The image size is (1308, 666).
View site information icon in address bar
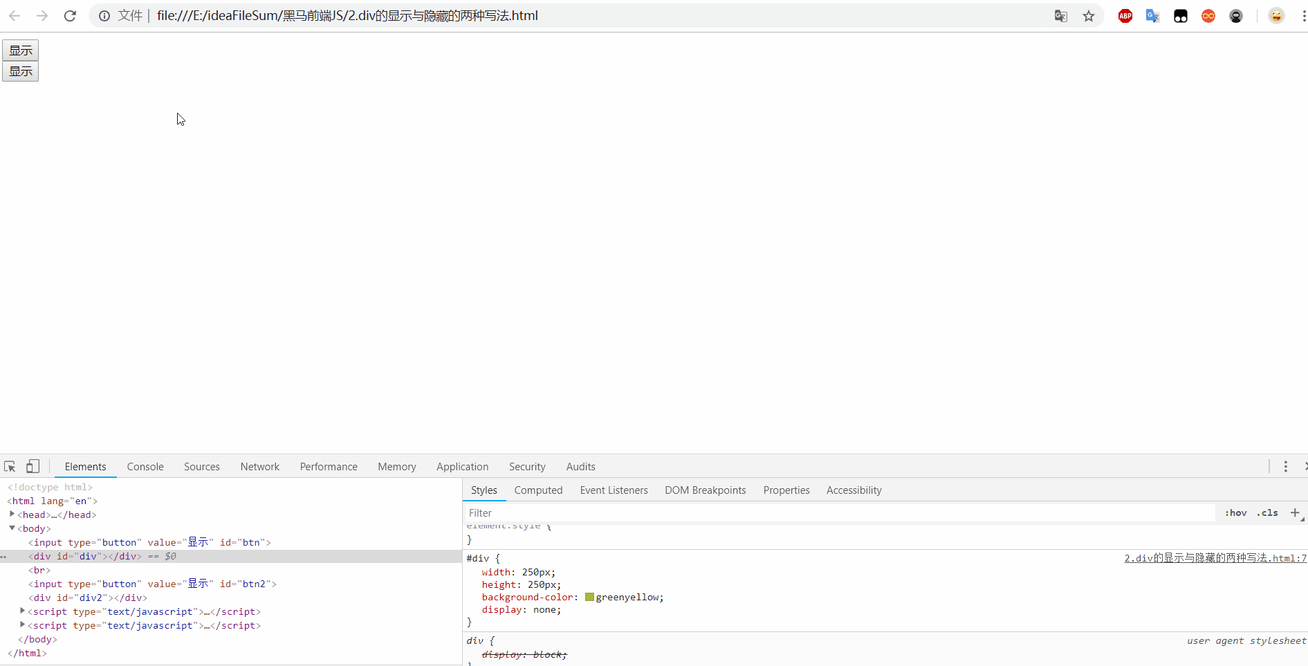coord(104,16)
